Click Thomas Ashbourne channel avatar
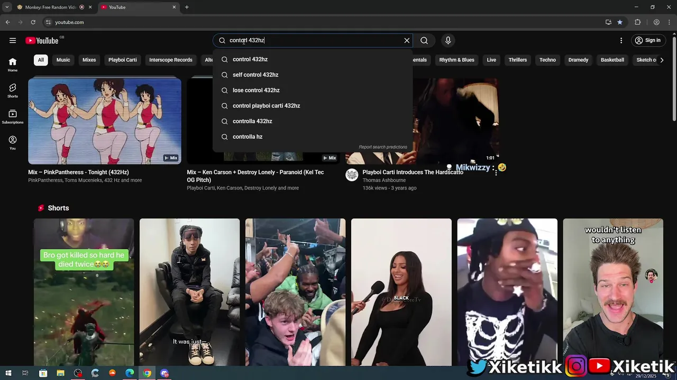This screenshot has width=677, height=380. click(x=352, y=175)
